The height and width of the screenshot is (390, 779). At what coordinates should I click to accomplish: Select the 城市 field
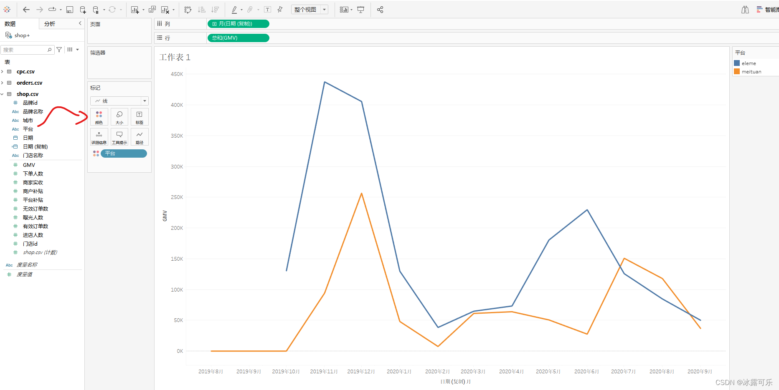click(x=28, y=121)
